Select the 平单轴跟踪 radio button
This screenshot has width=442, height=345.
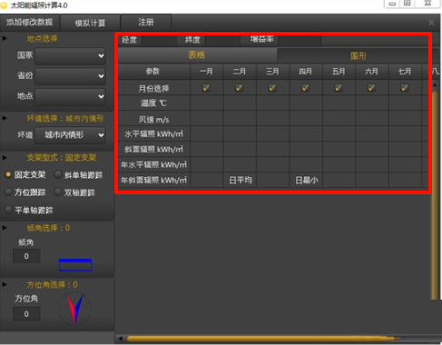tap(8, 210)
